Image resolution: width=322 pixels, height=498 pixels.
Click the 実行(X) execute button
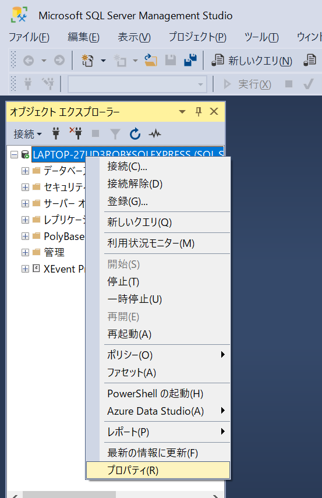point(247,84)
